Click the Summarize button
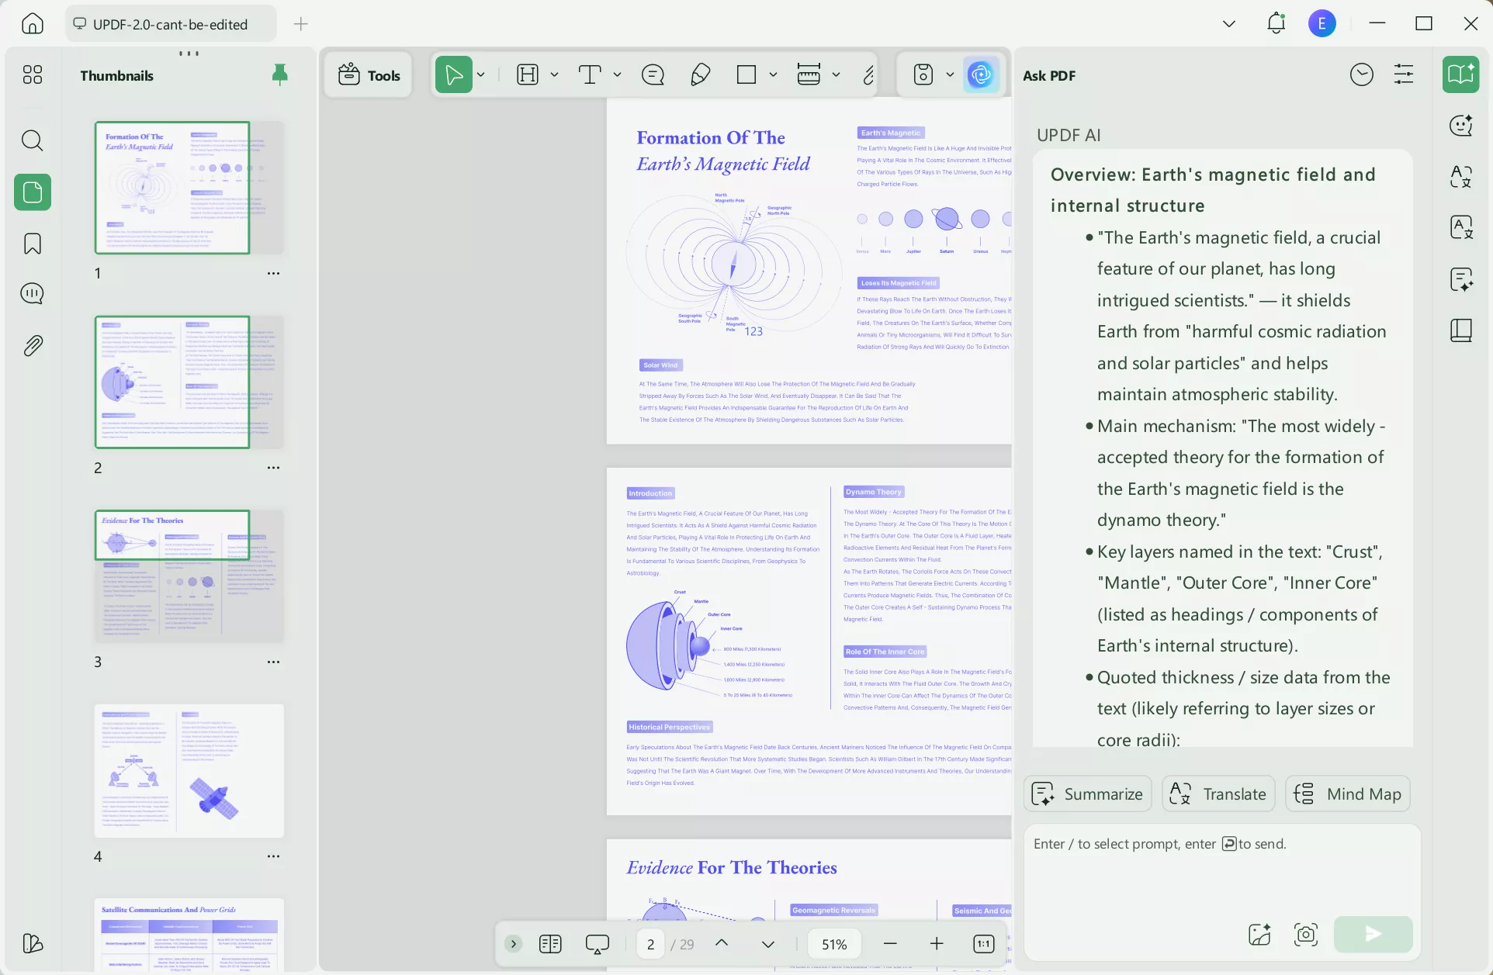1493x975 pixels. (1087, 794)
